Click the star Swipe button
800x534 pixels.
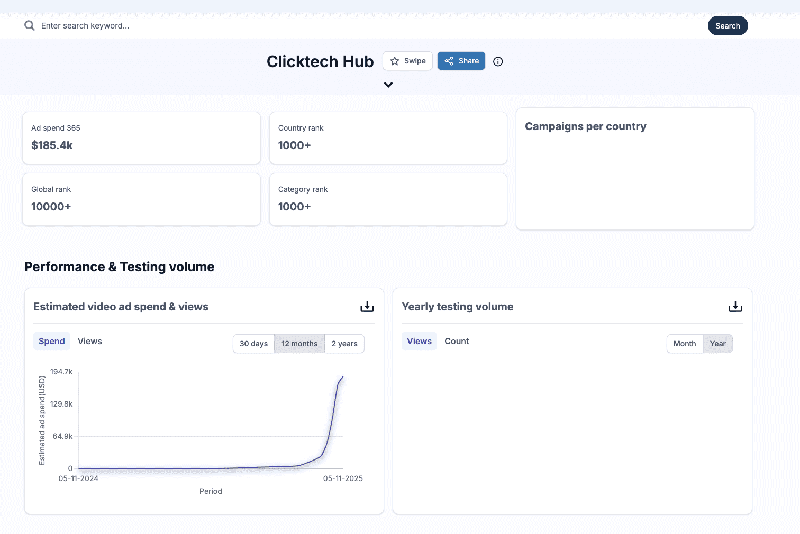[407, 61]
